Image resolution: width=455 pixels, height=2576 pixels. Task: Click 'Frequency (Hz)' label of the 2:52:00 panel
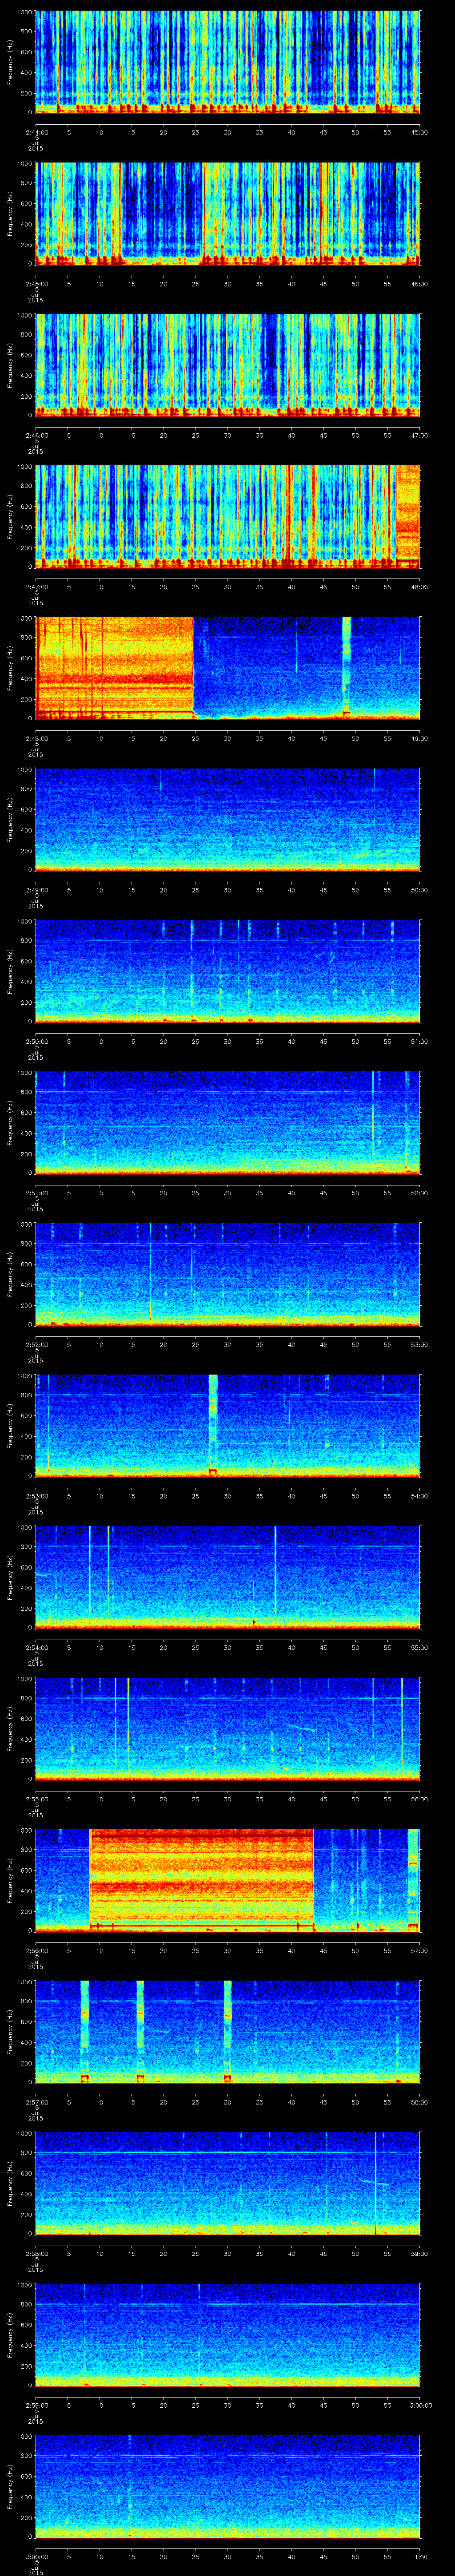[x=10, y=1274]
